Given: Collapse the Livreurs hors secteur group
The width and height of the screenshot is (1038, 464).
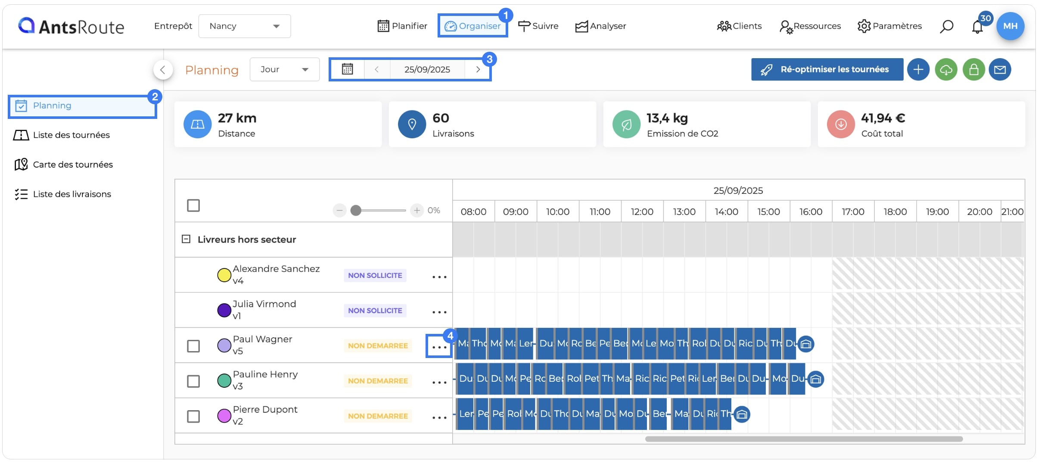Looking at the screenshot, I should point(186,239).
